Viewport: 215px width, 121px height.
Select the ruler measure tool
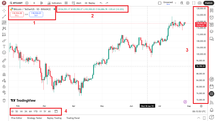coord(4,60)
